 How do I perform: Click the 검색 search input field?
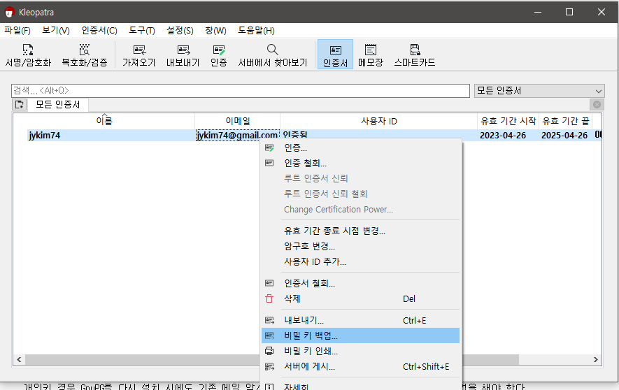click(240, 91)
